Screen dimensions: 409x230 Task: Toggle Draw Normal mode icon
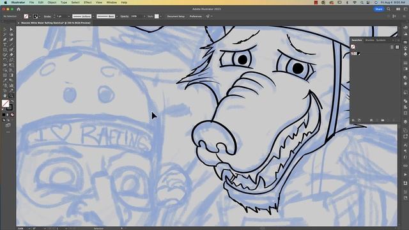point(4,120)
